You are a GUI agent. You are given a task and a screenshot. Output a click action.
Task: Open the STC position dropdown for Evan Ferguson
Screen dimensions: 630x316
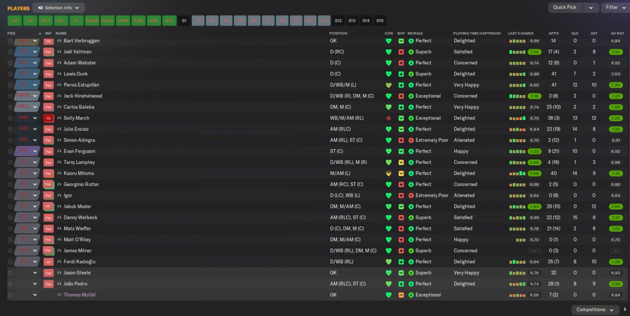click(x=27, y=151)
